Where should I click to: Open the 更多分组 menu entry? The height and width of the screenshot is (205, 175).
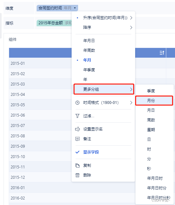103,89
